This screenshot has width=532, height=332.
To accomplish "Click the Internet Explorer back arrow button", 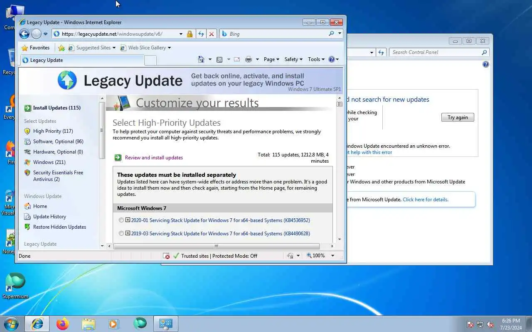I will coord(24,34).
